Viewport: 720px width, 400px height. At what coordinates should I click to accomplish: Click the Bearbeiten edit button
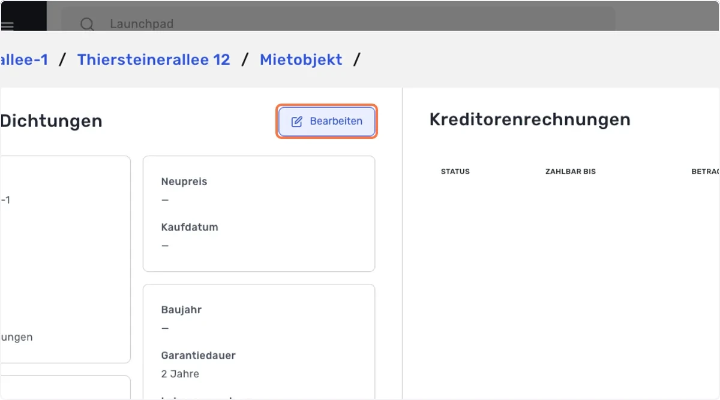[x=327, y=122]
